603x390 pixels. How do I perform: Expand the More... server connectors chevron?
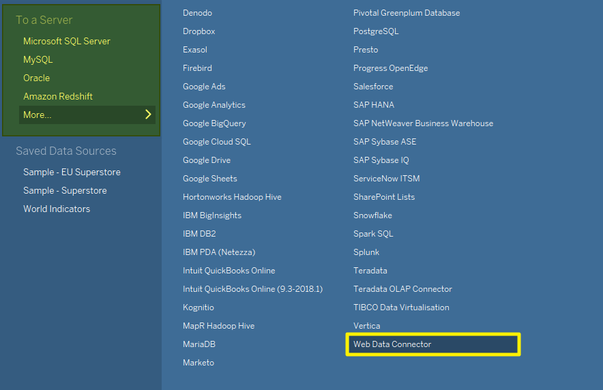[148, 115]
